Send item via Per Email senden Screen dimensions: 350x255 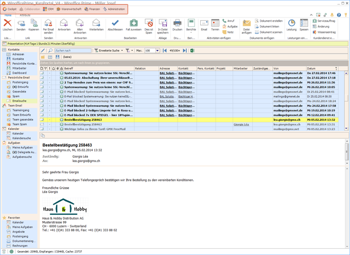click(x=48, y=26)
